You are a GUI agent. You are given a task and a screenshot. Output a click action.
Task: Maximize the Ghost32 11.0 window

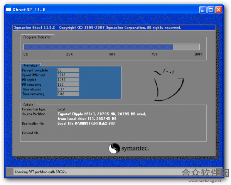pos(211,10)
